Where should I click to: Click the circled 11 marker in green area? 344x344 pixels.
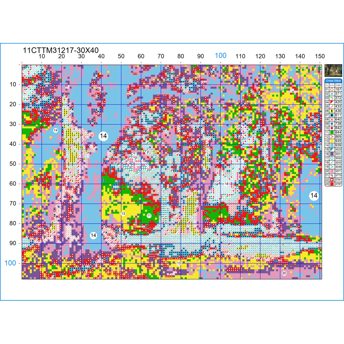[x=149, y=216]
